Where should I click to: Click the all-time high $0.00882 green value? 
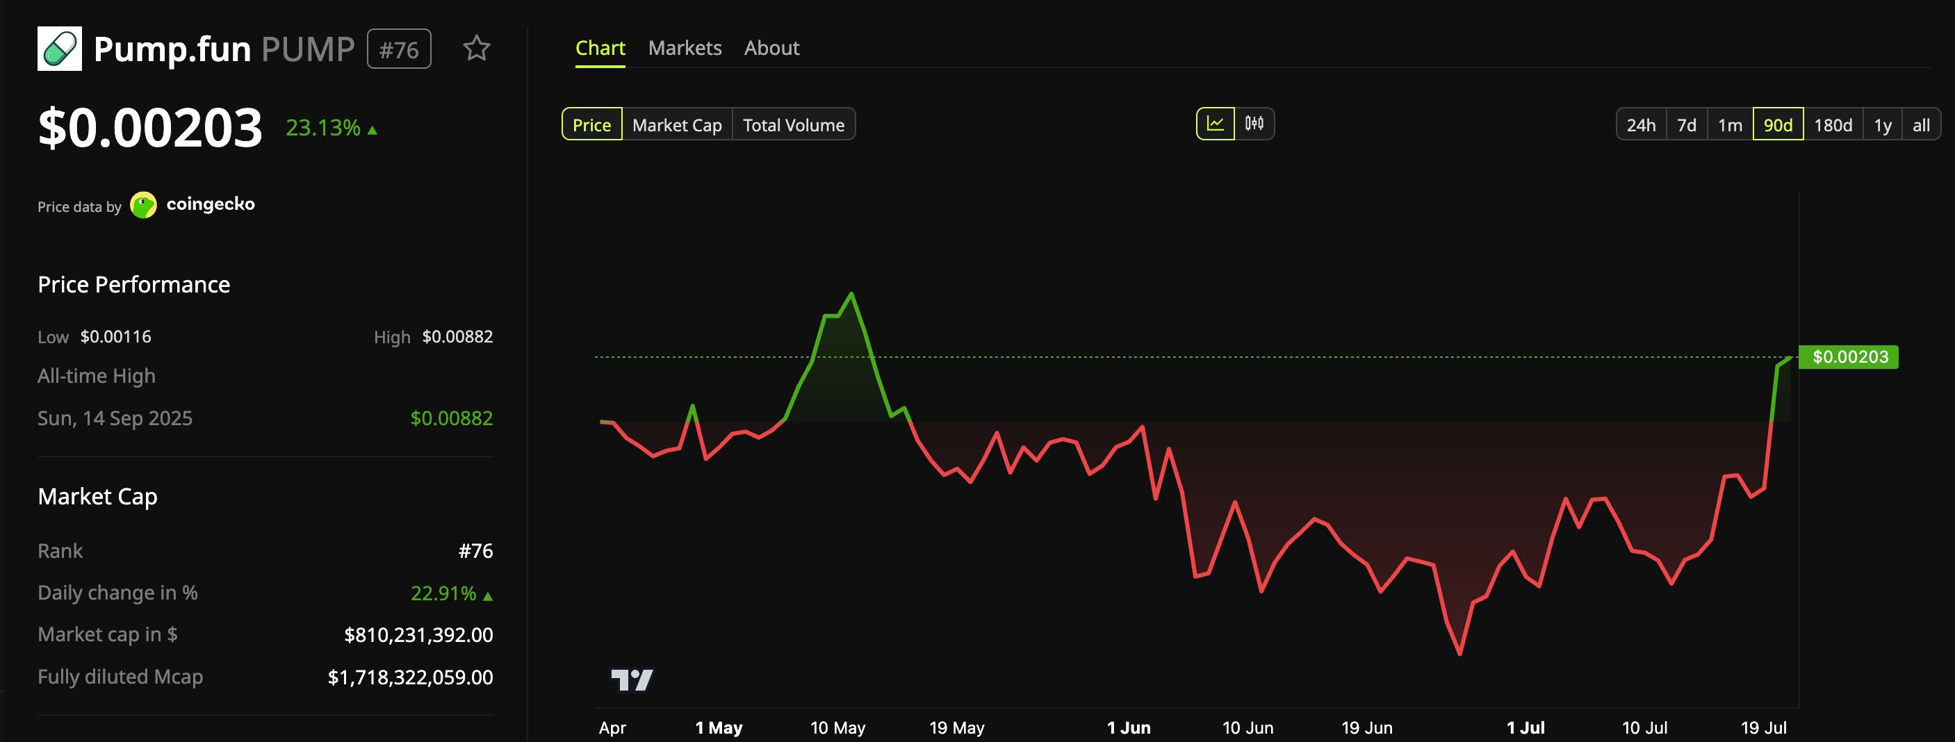[x=451, y=418]
